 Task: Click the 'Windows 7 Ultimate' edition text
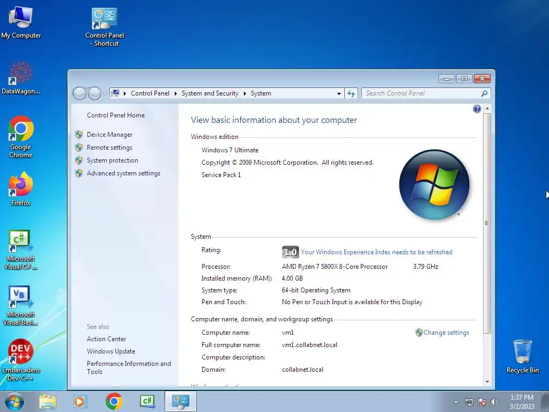point(230,150)
